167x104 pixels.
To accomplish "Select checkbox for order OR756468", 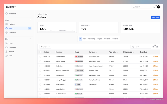I will click(x=40, y=84).
